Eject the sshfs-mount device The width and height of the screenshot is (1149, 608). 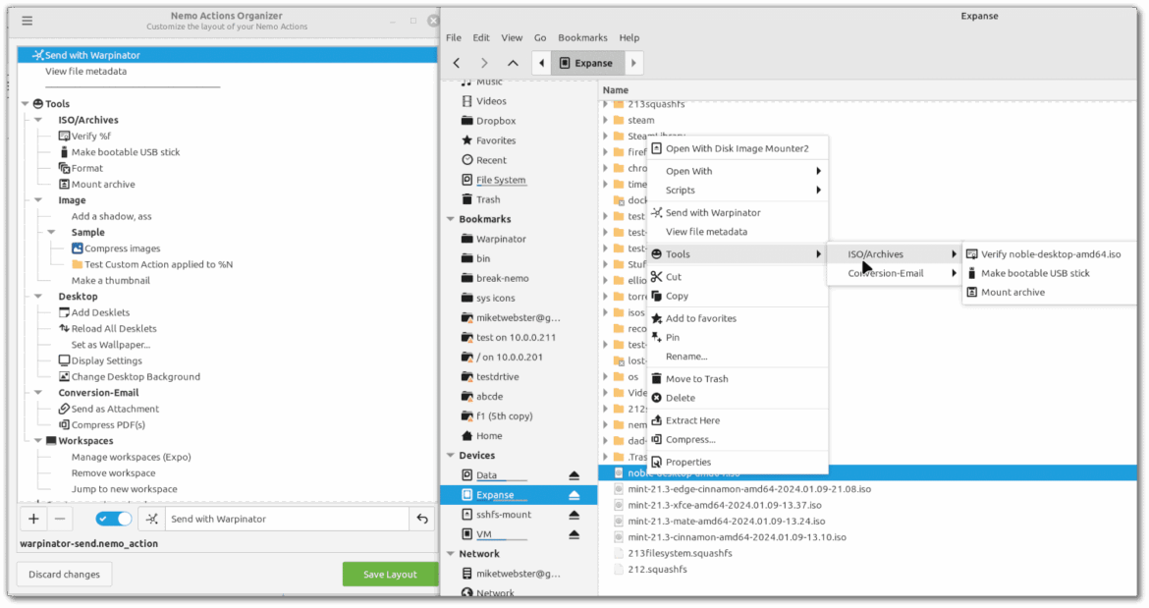coord(574,514)
